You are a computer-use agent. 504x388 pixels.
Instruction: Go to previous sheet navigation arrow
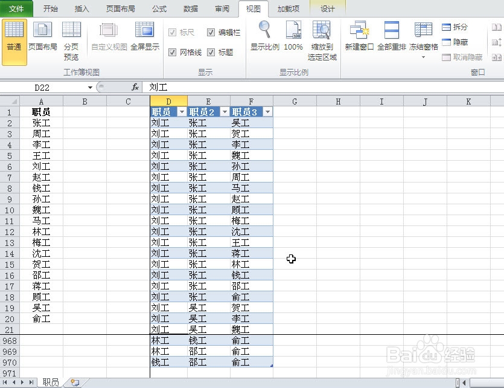point(13,382)
